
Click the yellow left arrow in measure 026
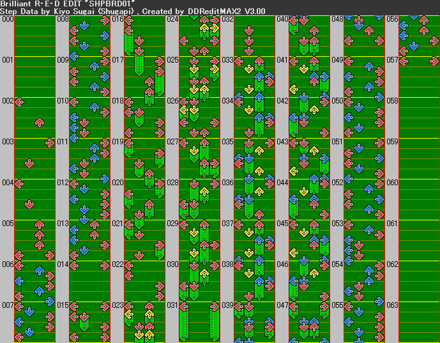coord(184,110)
